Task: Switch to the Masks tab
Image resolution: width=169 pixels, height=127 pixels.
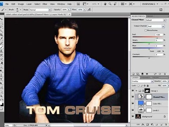Action: (150, 16)
